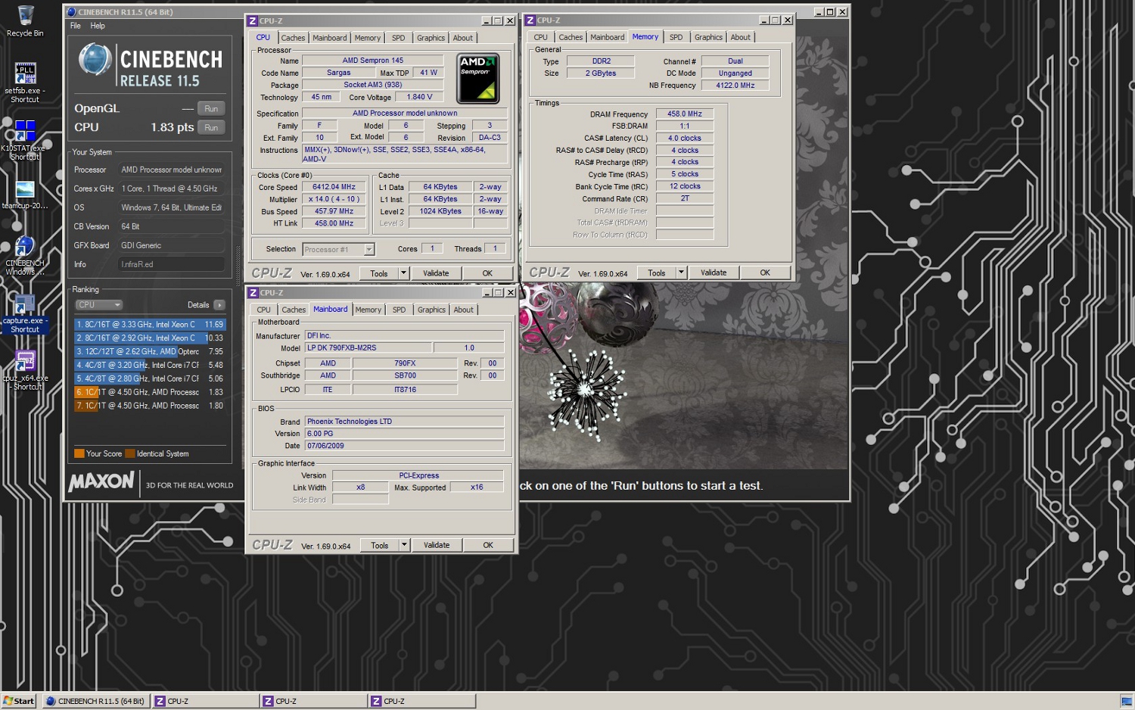Open Mainboard tab in top-left CPU-Z
1135x710 pixels.
tap(330, 38)
